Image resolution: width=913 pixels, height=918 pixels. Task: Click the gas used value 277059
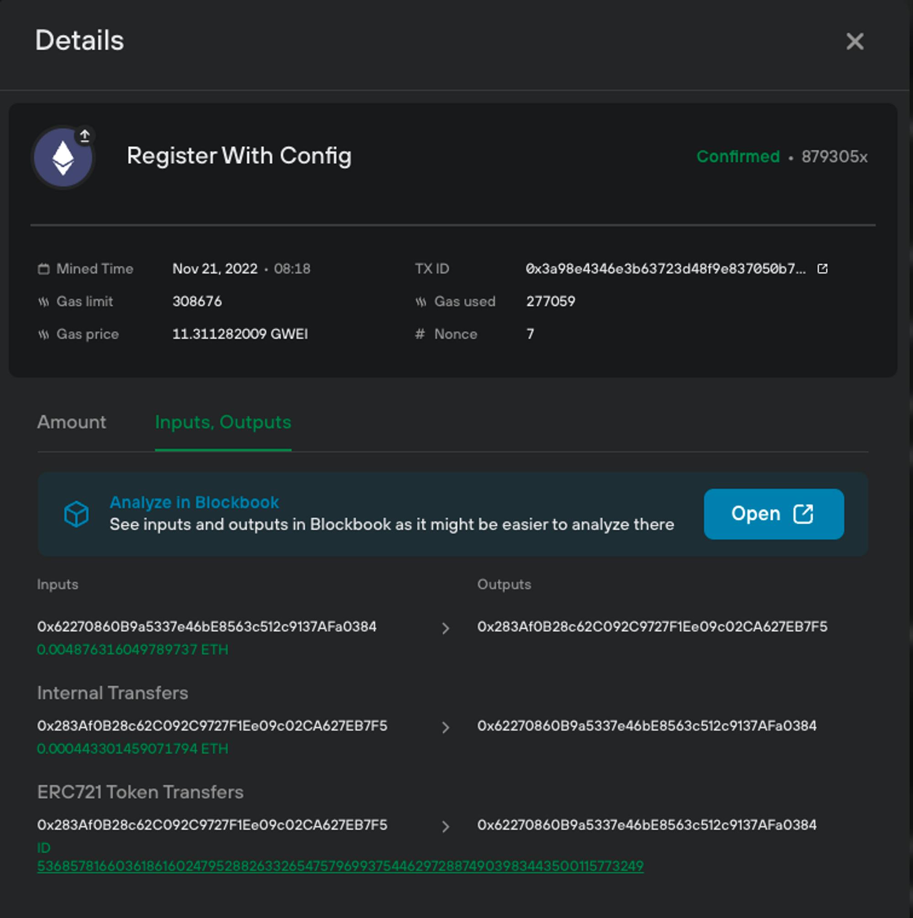551,301
